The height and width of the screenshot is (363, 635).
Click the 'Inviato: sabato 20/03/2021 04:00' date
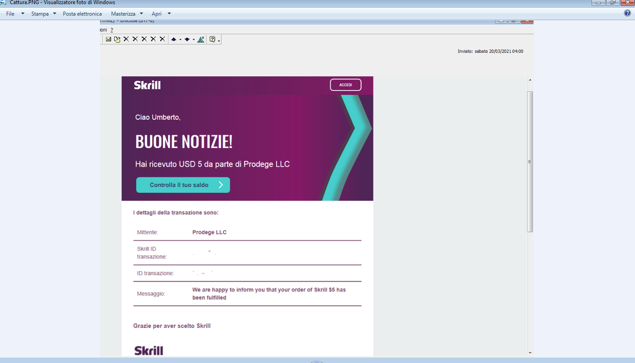[490, 51]
